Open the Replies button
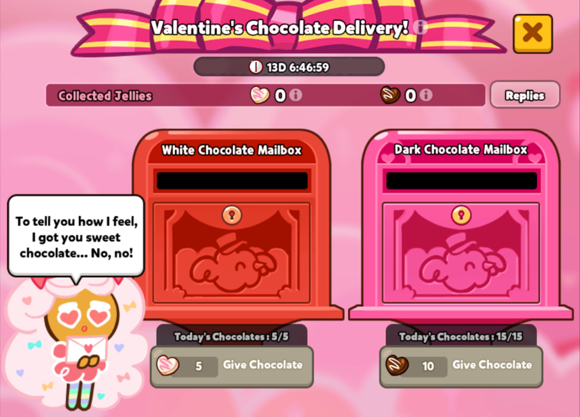 [525, 95]
